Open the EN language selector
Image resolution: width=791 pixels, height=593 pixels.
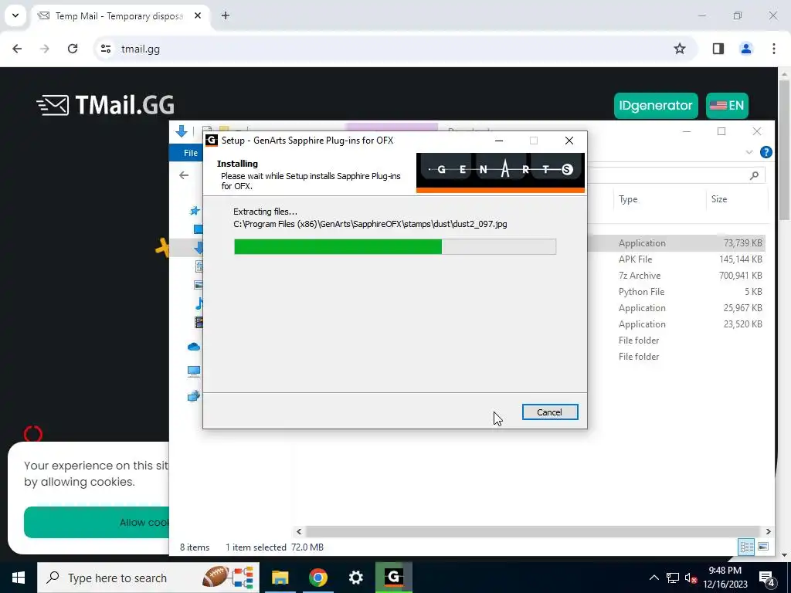(727, 105)
